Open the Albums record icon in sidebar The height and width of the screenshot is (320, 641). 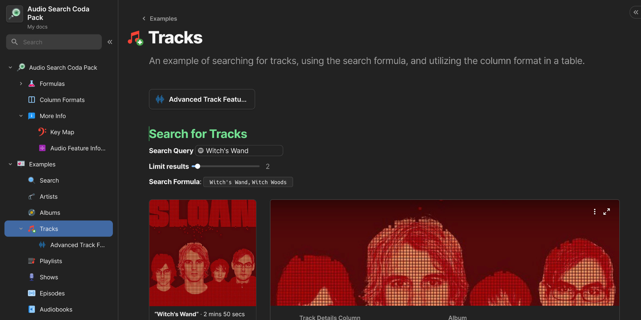coord(31,212)
